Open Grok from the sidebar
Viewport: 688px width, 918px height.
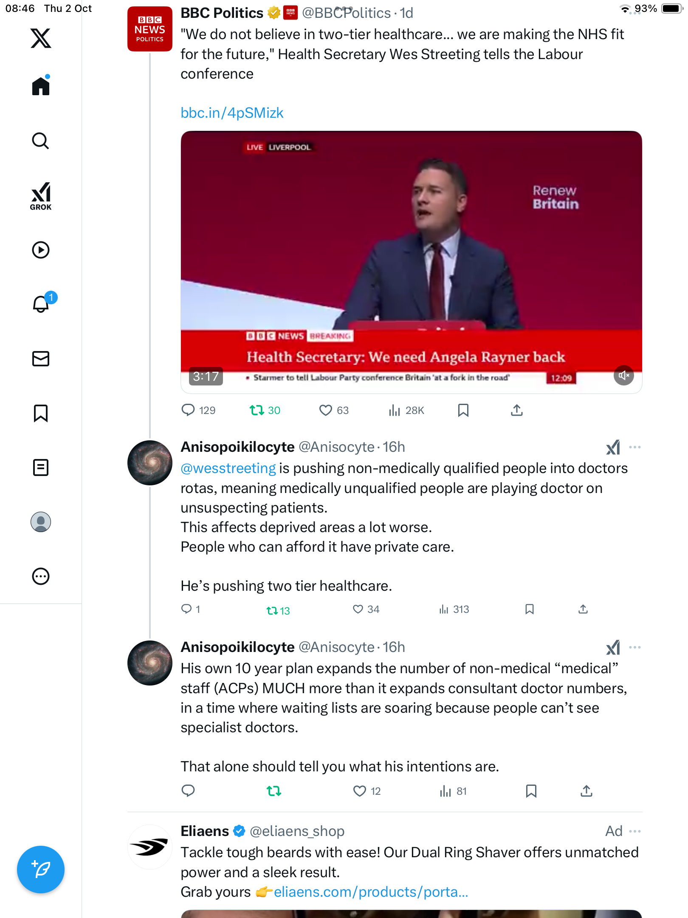[41, 196]
